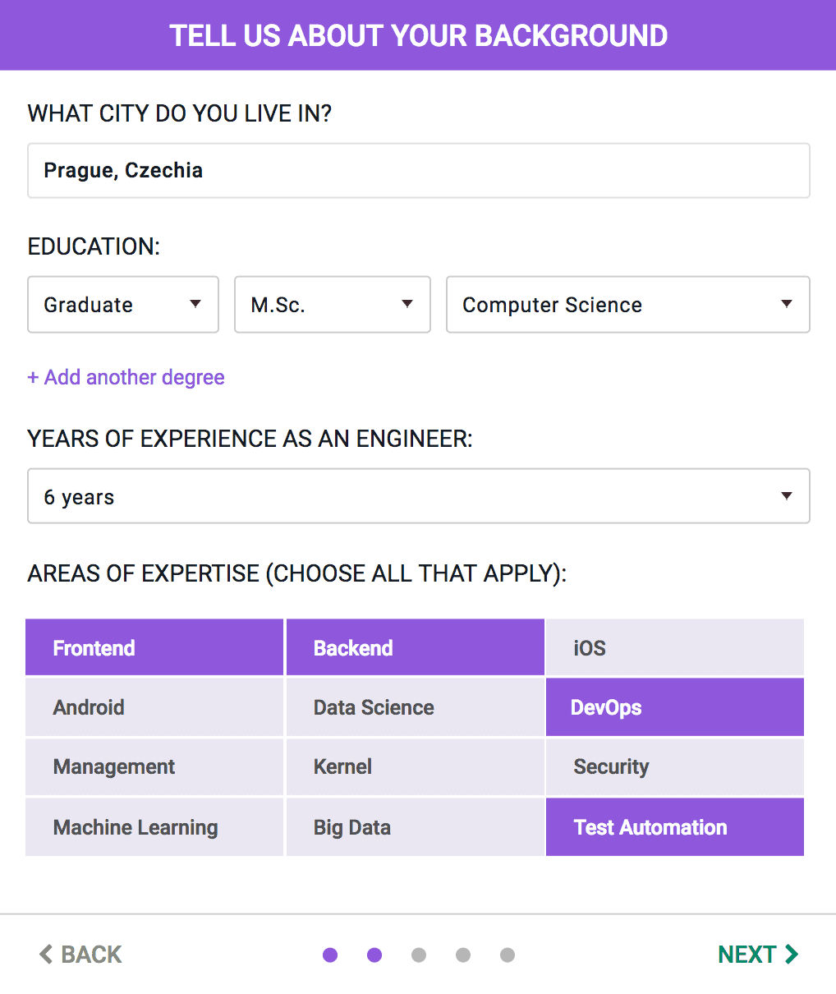The width and height of the screenshot is (836, 994).
Task: Add another degree entry
Action: pyautogui.click(x=126, y=377)
